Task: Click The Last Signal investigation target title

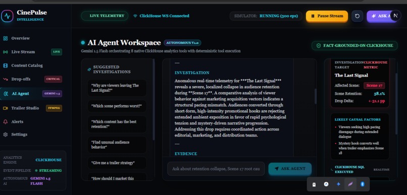Action: (351, 76)
